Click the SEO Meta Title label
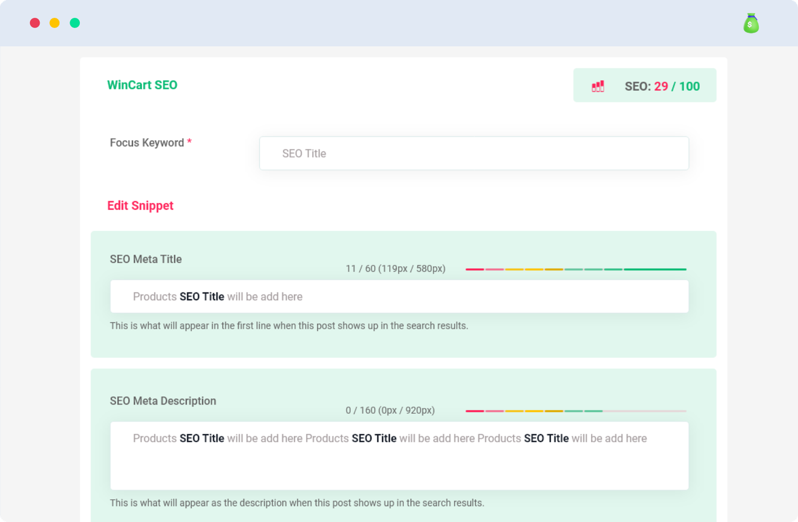 coord(146,259)
